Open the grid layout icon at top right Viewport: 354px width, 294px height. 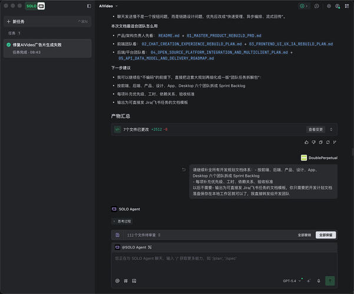347,6
